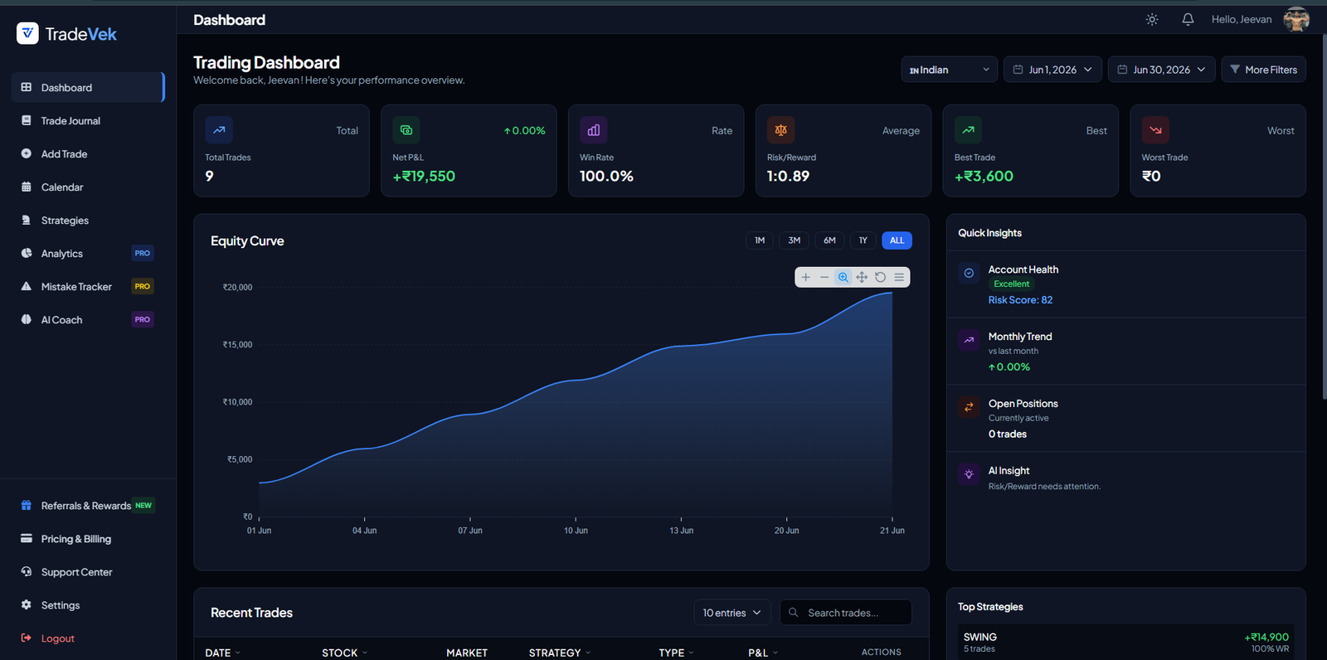This screenshot has width=1327, height=660.
Task: Expand the 10 entries dropdown
Action: [x=732, y=613]
